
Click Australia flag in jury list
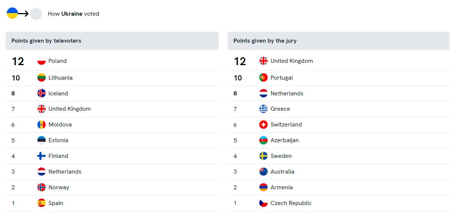(x=263, y=172)
